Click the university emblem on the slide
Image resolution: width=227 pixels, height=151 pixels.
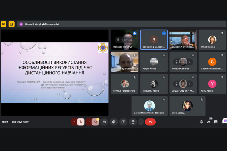pyautogui.click(x=103, y=48)
